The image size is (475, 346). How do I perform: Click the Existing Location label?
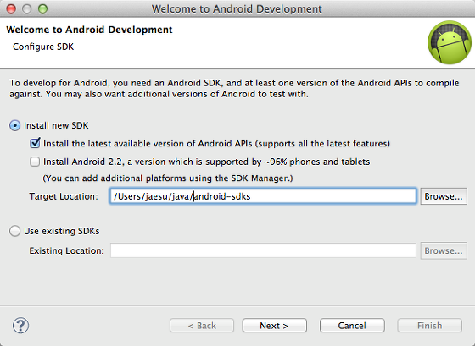point(66,250)
